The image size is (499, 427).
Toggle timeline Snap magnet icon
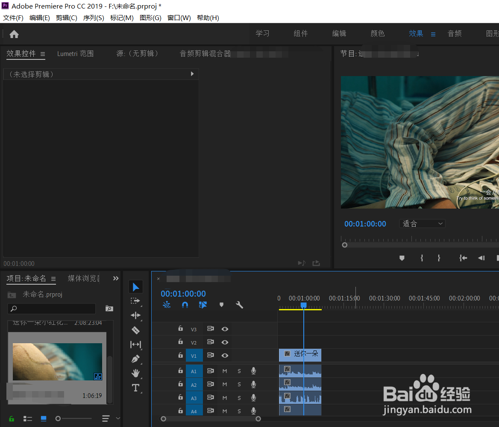[185, 305]
